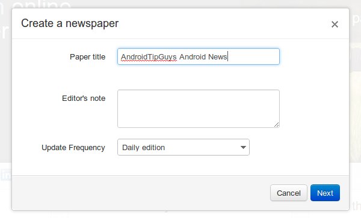Click the Paper title label
The height and width of the screenshot is (218, 361).
click(87, 56)
